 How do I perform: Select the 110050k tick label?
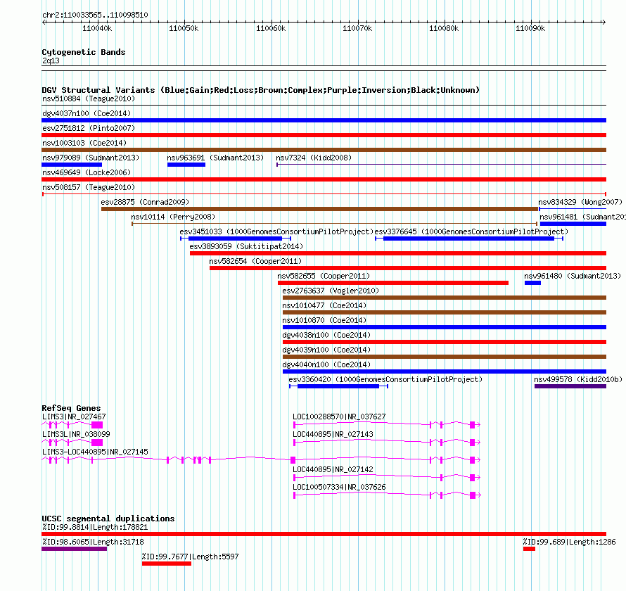(x=184, y=28)
